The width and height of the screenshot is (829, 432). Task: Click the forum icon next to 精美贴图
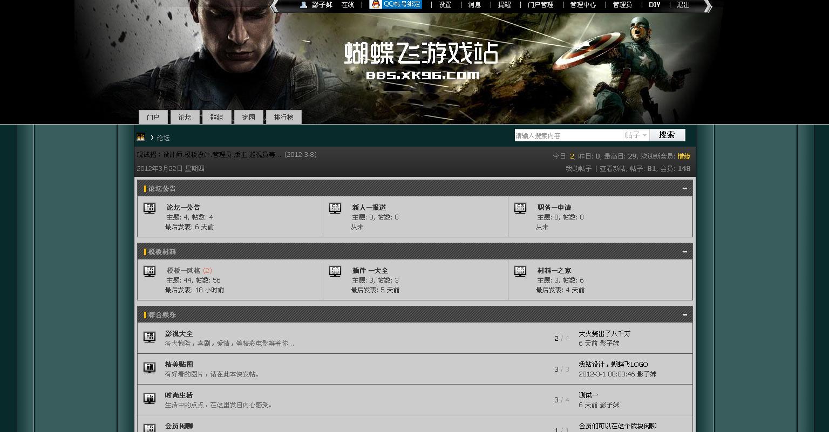coord(150,368)
